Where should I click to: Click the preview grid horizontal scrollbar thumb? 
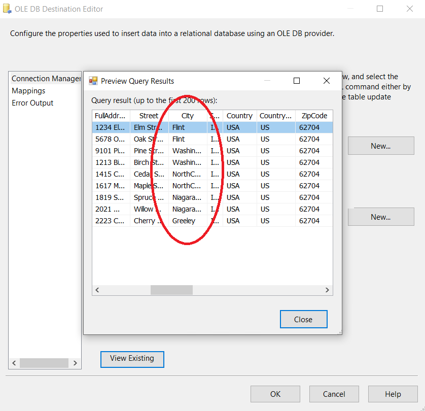(171, 290)
